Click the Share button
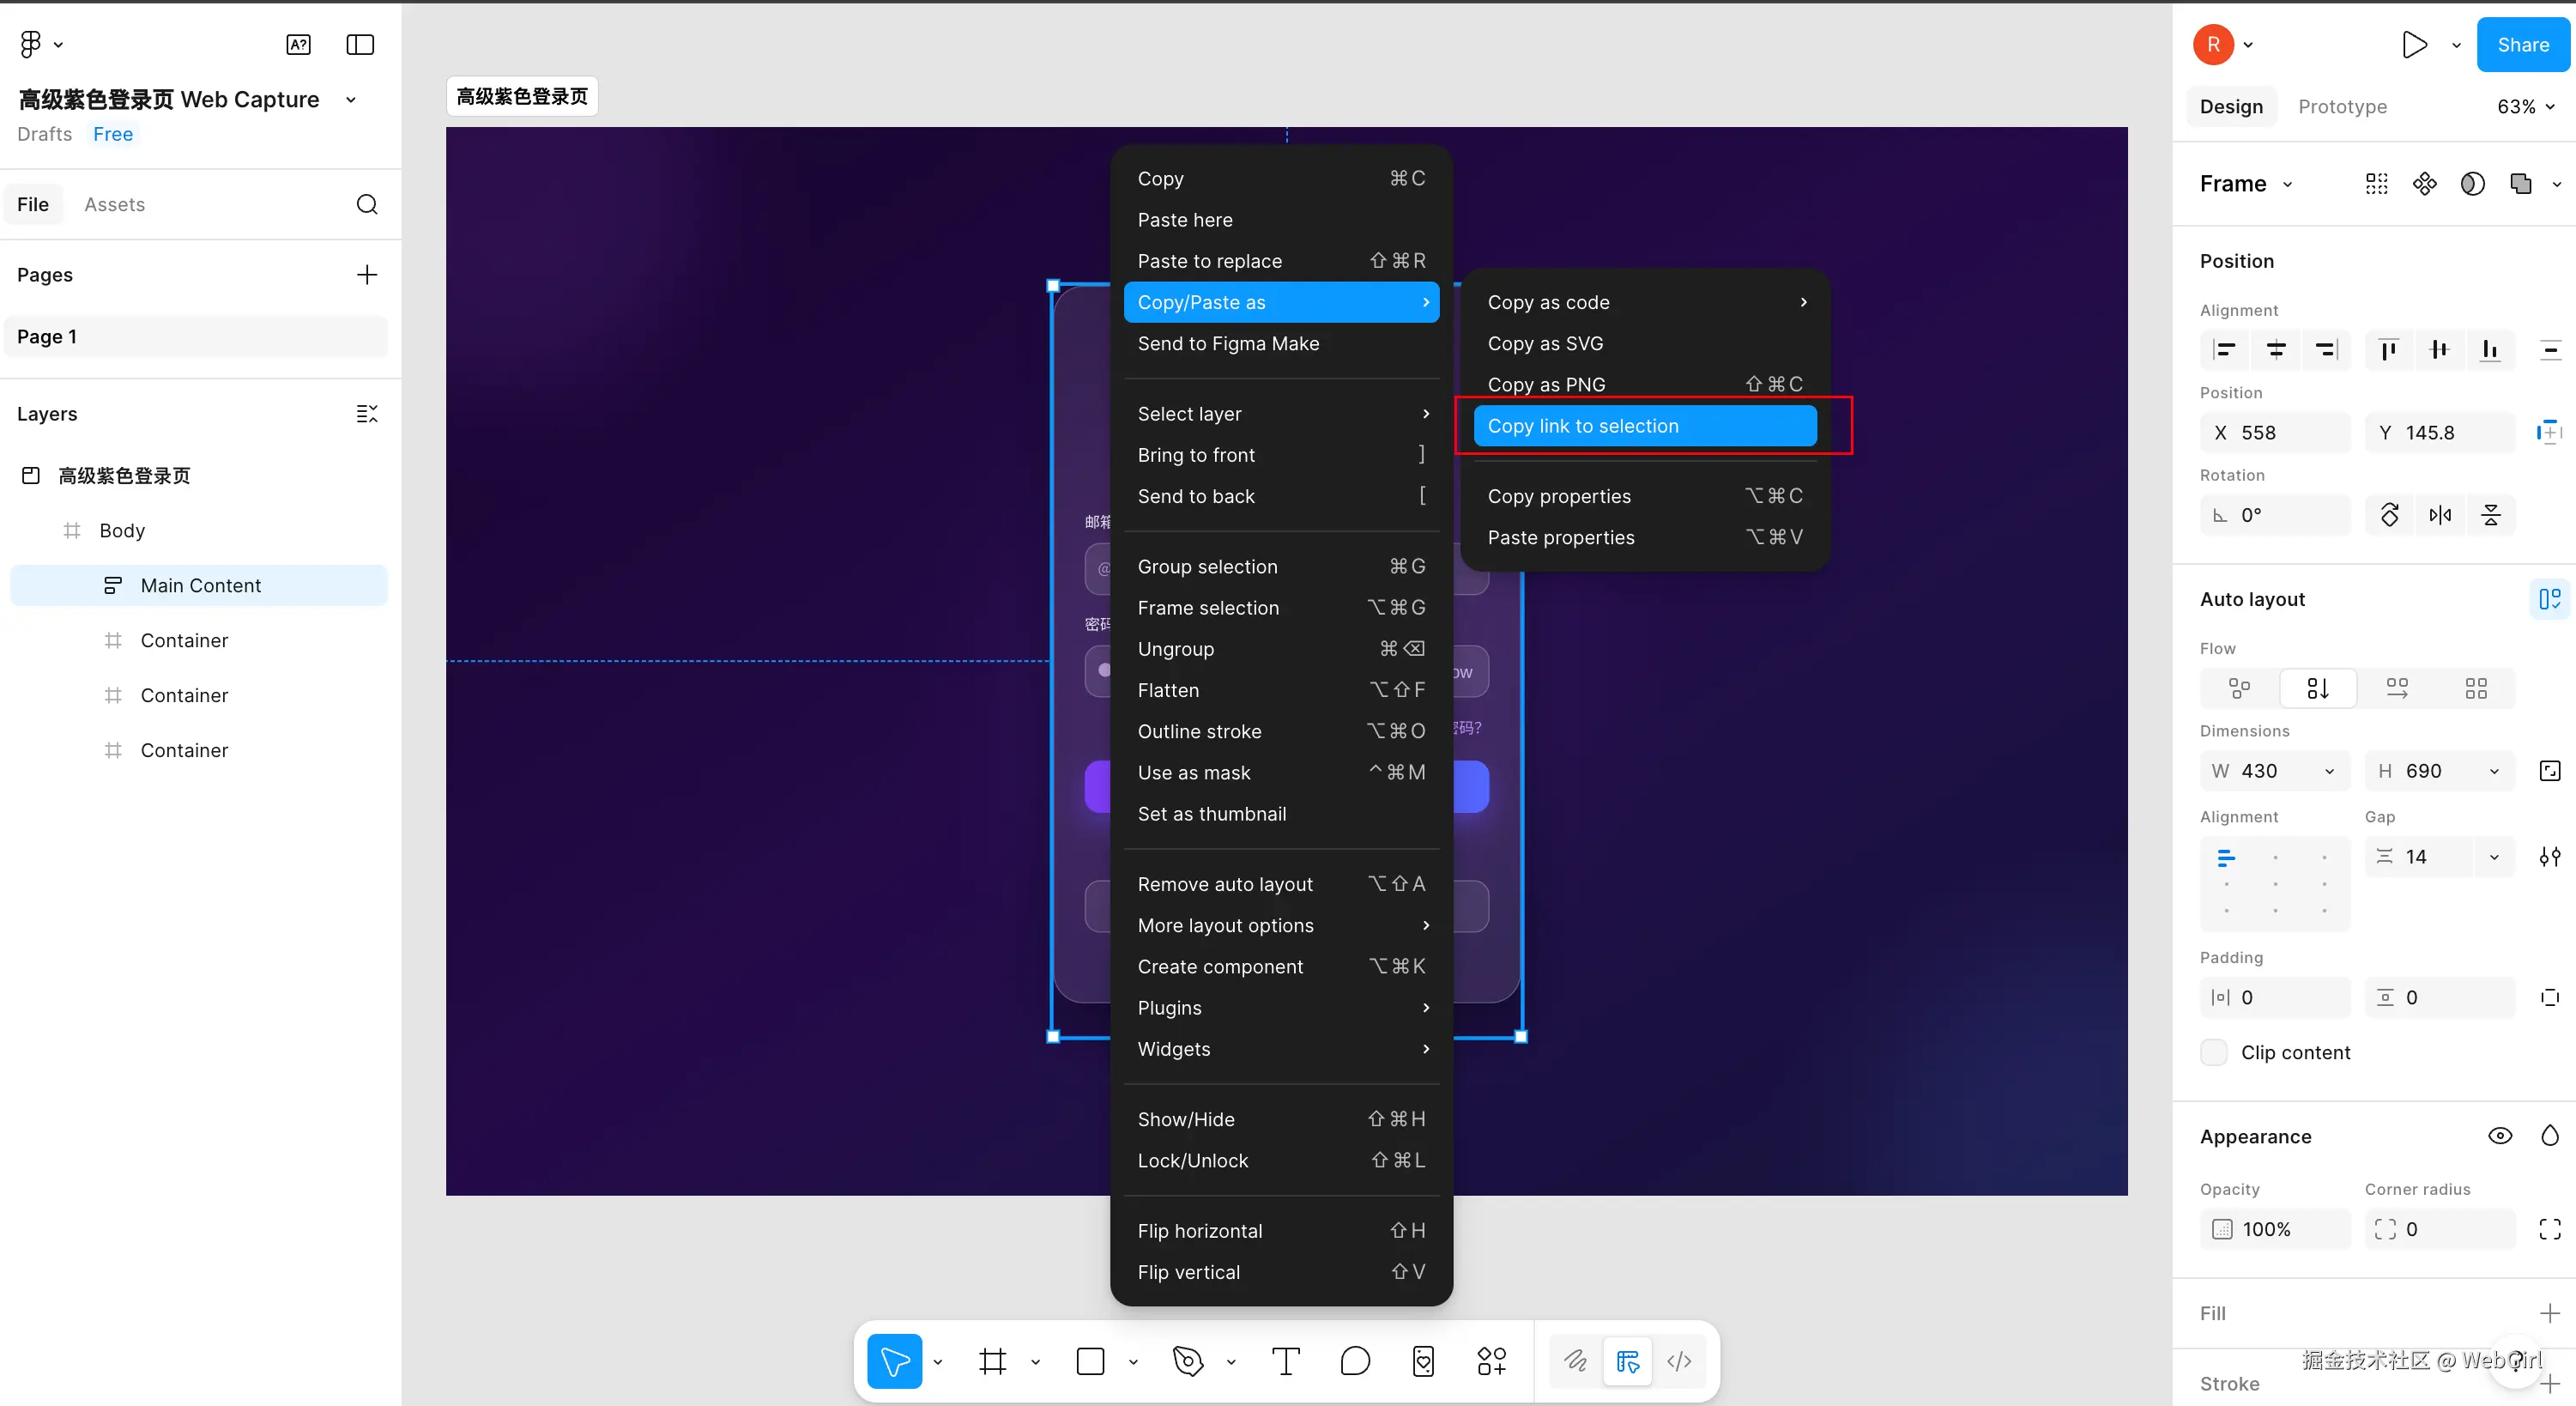The image size is (2576, 1406). point(2522,45)
